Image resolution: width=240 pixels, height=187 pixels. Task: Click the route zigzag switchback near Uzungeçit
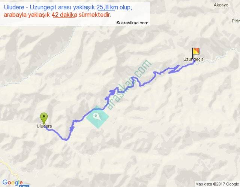[x=174, y=69]
